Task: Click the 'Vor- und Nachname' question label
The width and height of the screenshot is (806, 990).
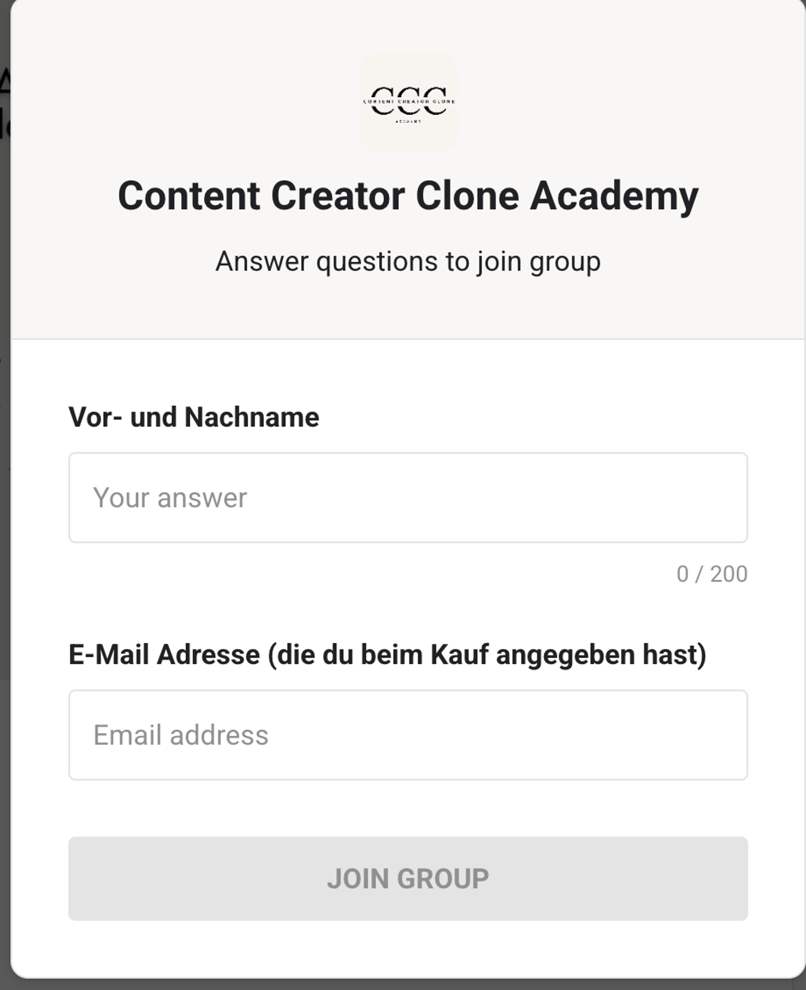Action: 194,417
